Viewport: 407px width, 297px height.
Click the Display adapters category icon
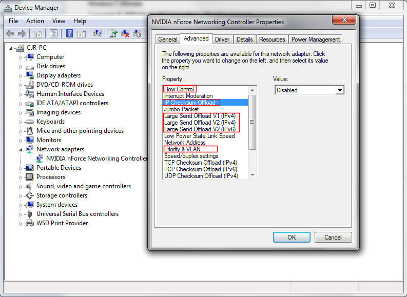click(30, 76)
